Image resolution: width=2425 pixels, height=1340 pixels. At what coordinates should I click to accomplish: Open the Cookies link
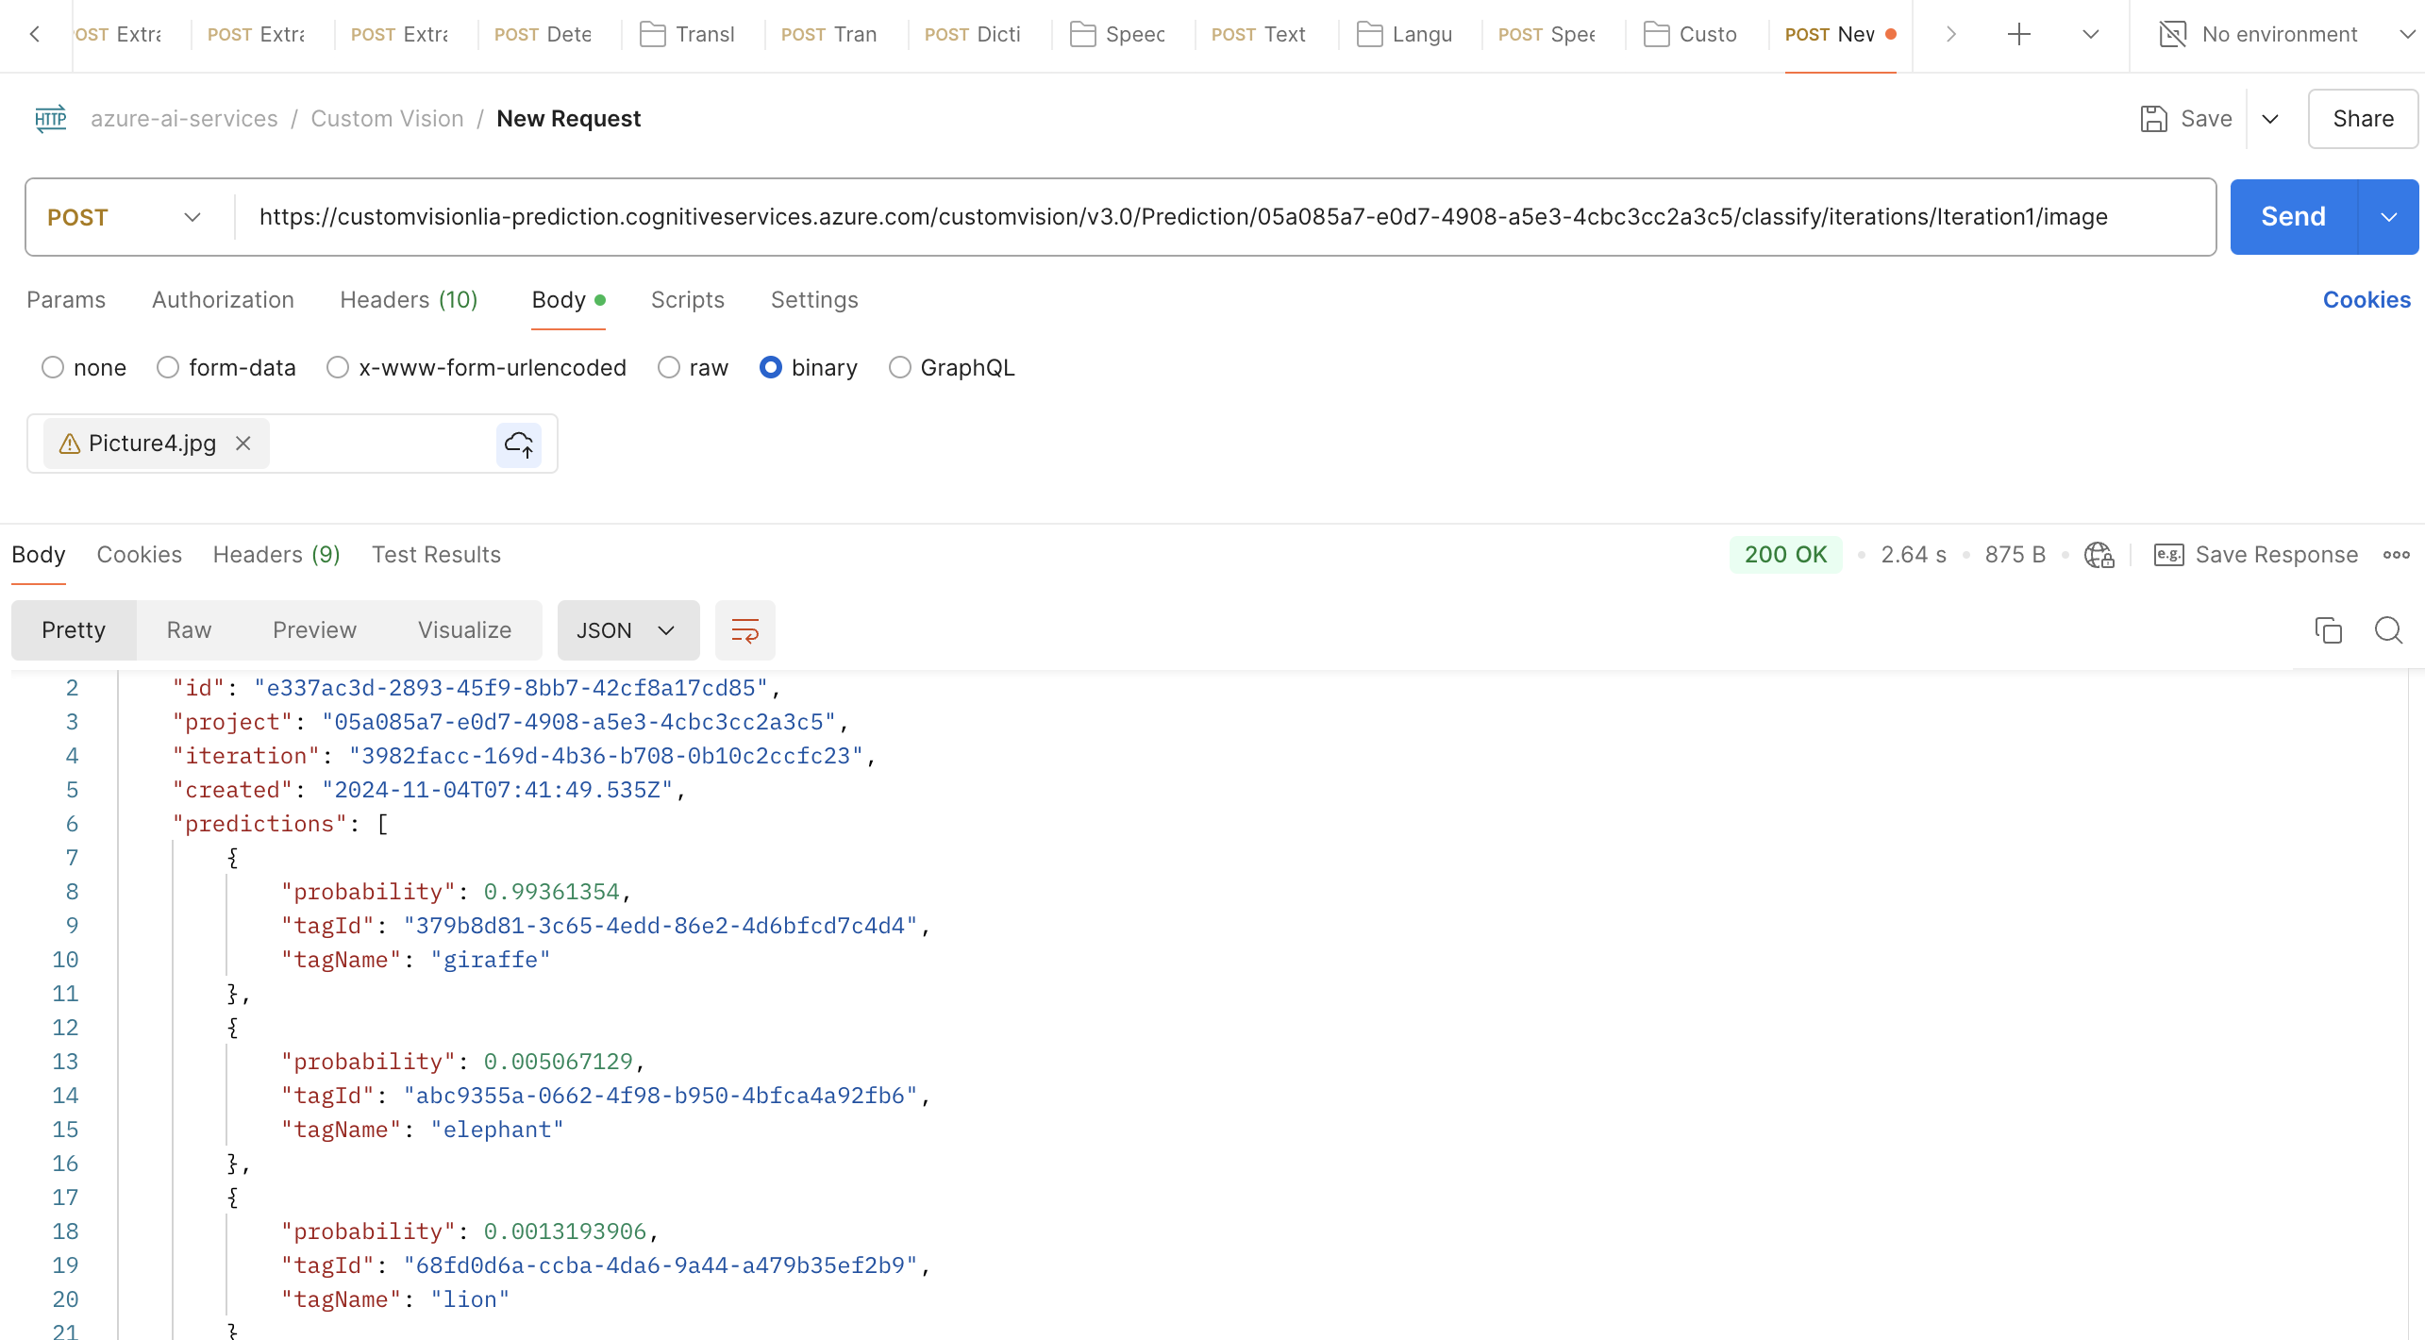(2366, 300)
